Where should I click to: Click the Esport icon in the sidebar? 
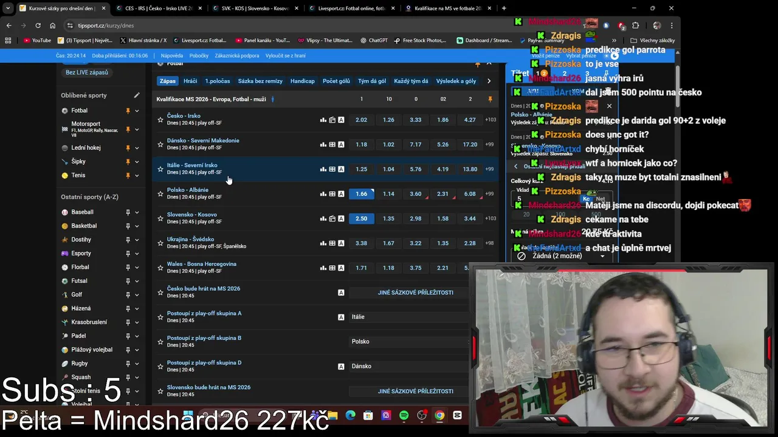[65, 254]
